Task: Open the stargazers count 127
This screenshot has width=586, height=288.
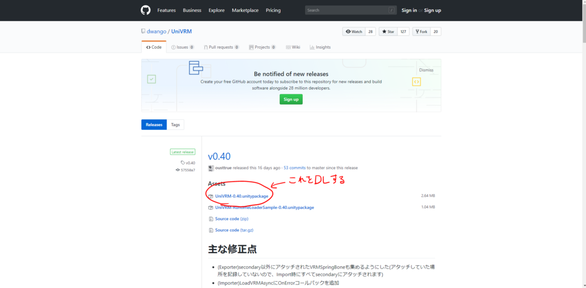Action: 403,31
